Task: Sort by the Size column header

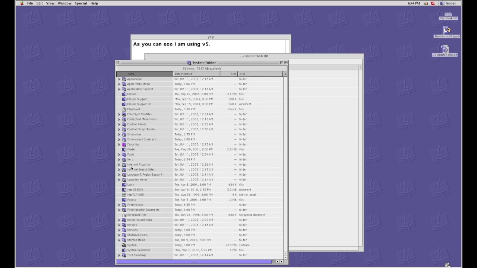Action: tap(229, 74)
